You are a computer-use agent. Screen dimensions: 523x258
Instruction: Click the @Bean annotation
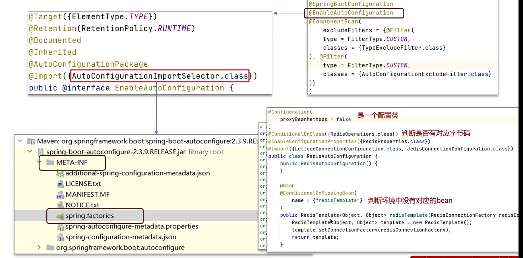[x=287, y=186]
